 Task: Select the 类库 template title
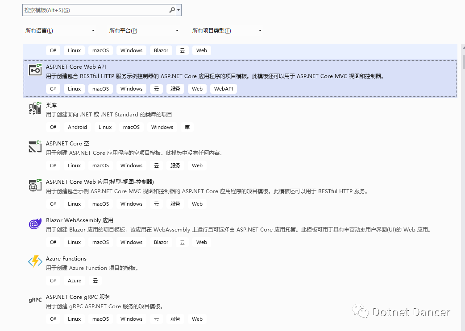(x=51, y=105)
